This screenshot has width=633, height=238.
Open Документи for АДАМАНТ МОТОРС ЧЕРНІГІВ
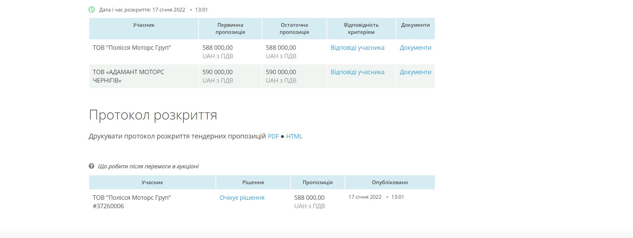coord(415,72)
